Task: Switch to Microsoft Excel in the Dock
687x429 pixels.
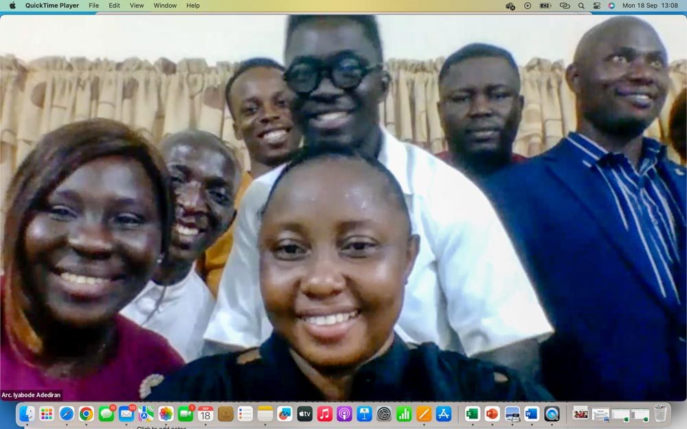Action: tap(473, 414)
